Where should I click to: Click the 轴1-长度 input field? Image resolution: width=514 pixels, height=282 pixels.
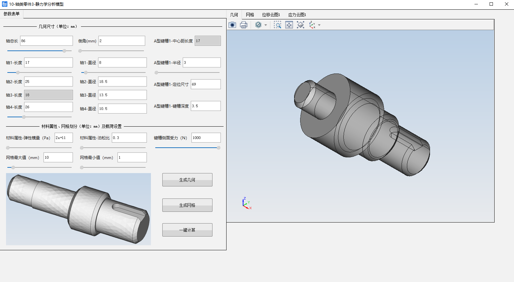point(49,62)
